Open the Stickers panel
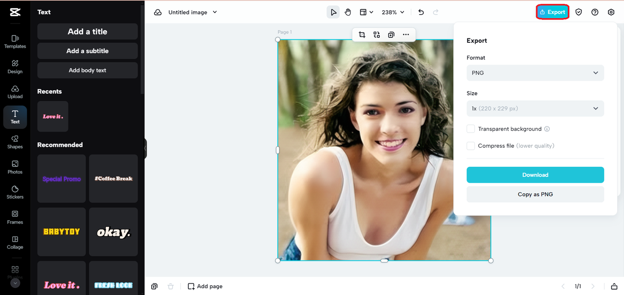Screen dimensions: 624x295 (15, 192)
